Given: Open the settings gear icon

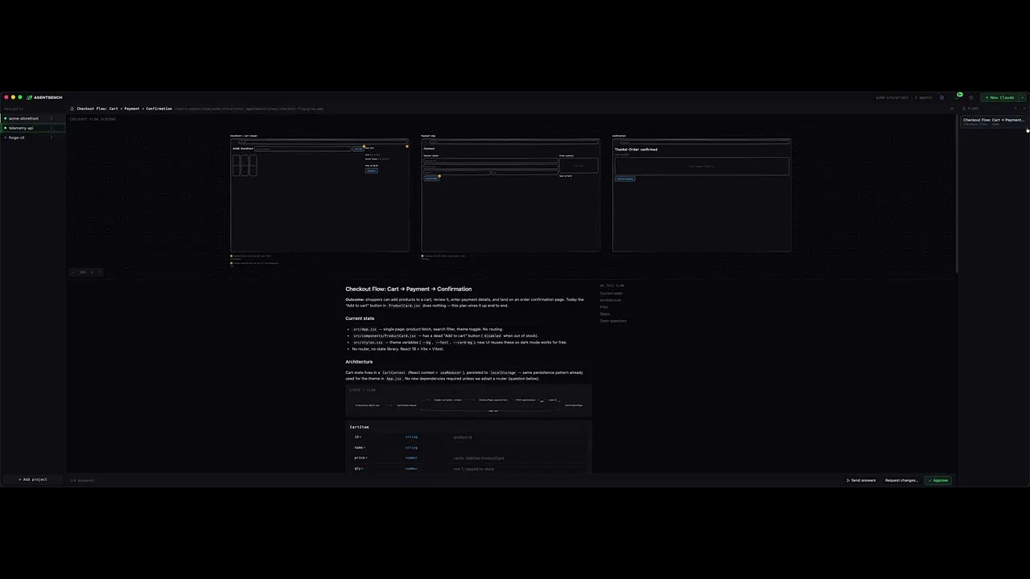Looking at the screenshot, I should 971,97.
